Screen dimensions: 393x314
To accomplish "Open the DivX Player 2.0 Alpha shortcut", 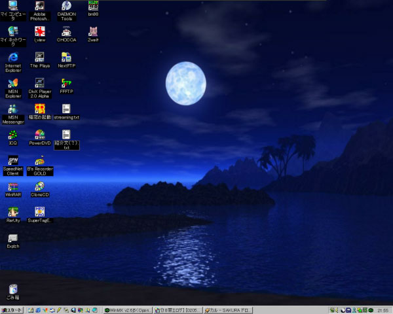I will 40,83.
